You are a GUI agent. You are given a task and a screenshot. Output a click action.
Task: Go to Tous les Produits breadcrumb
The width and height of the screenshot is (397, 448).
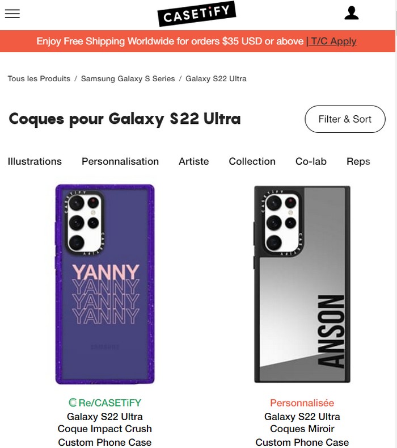click(39, 78)
